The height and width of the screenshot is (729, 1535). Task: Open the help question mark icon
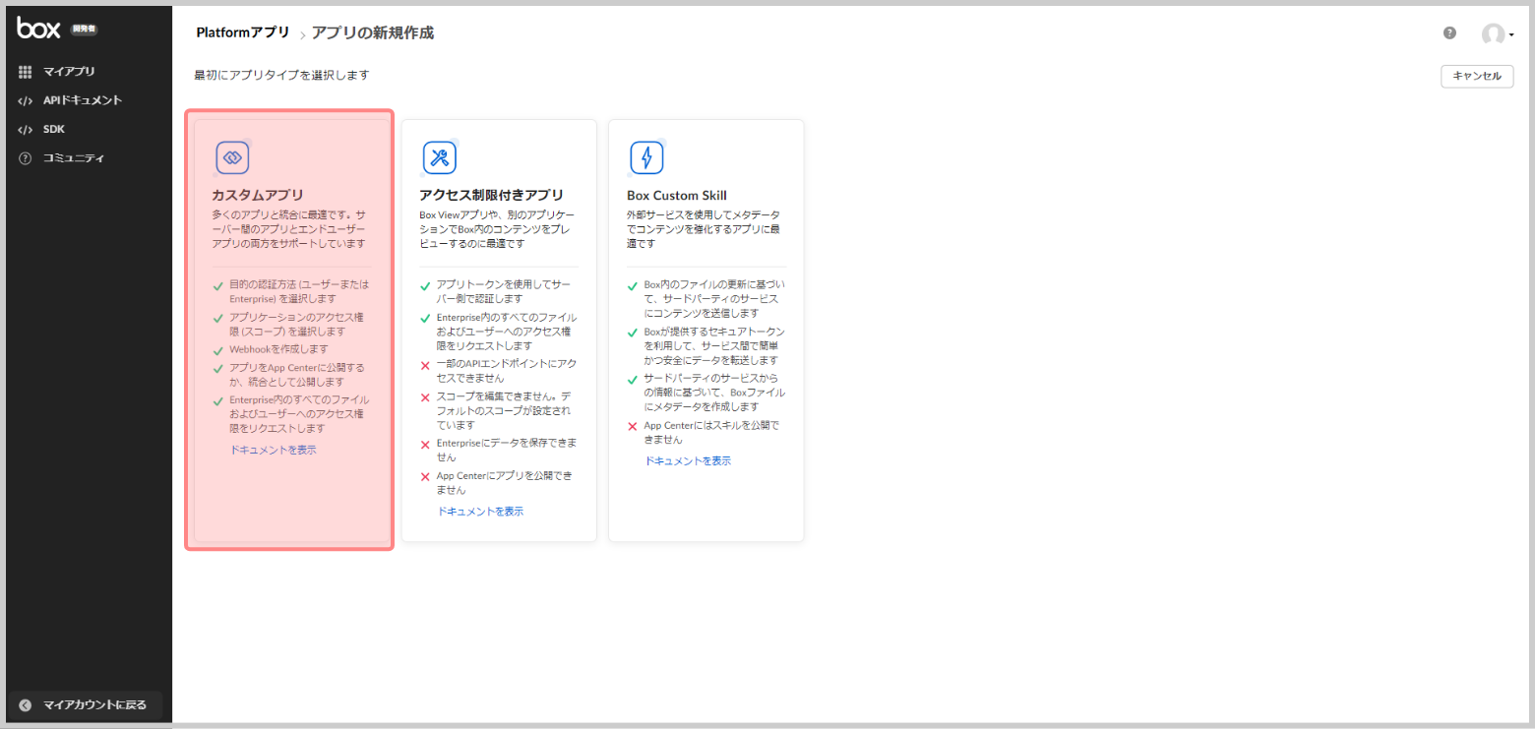click(1449, 32)
